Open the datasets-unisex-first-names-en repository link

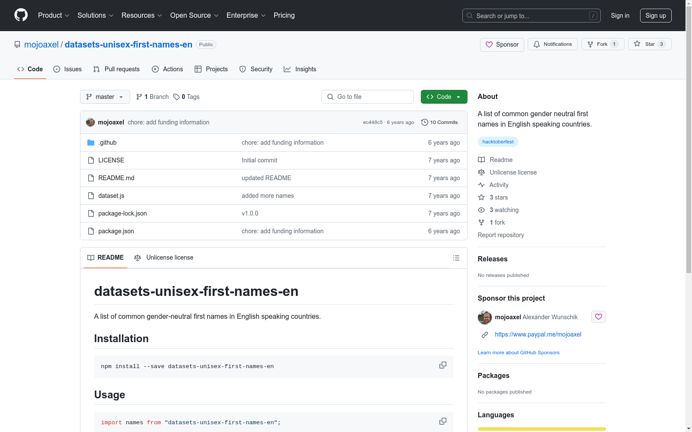[x=128, y=44]
